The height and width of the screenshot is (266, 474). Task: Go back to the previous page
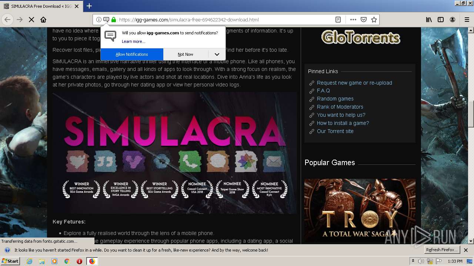7,20
